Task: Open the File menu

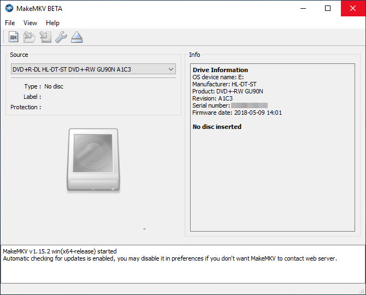Action: pyautogui.click(x=10, y=23)
